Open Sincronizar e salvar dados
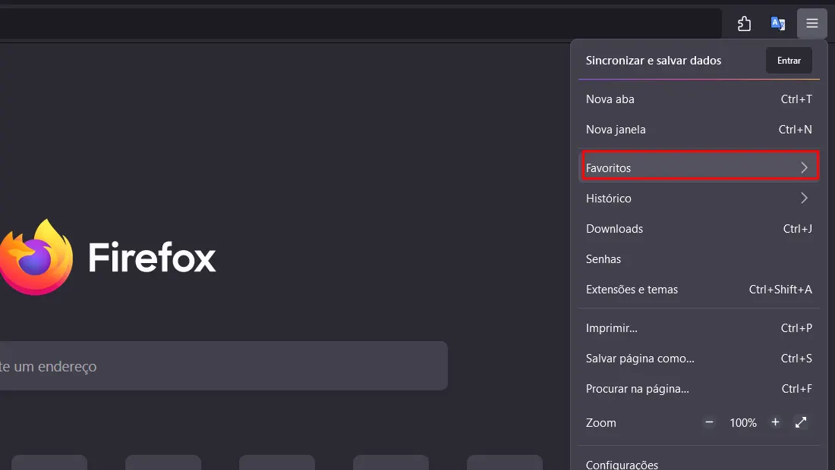This screenshot has width=835, height=470. (x=654, y=61)
